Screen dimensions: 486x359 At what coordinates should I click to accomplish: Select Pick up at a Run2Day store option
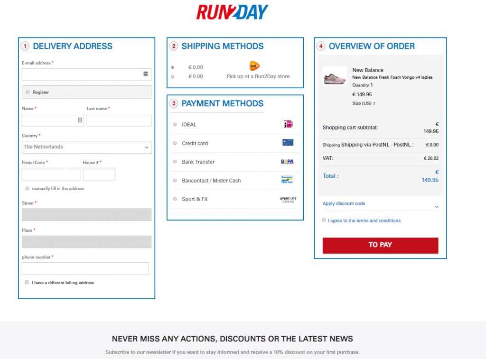(173, 76)
